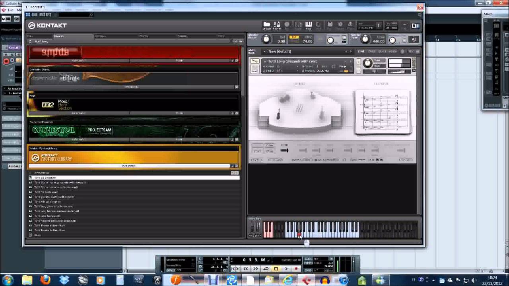Open Firefox from Windows taskbar

coord(45,280)
